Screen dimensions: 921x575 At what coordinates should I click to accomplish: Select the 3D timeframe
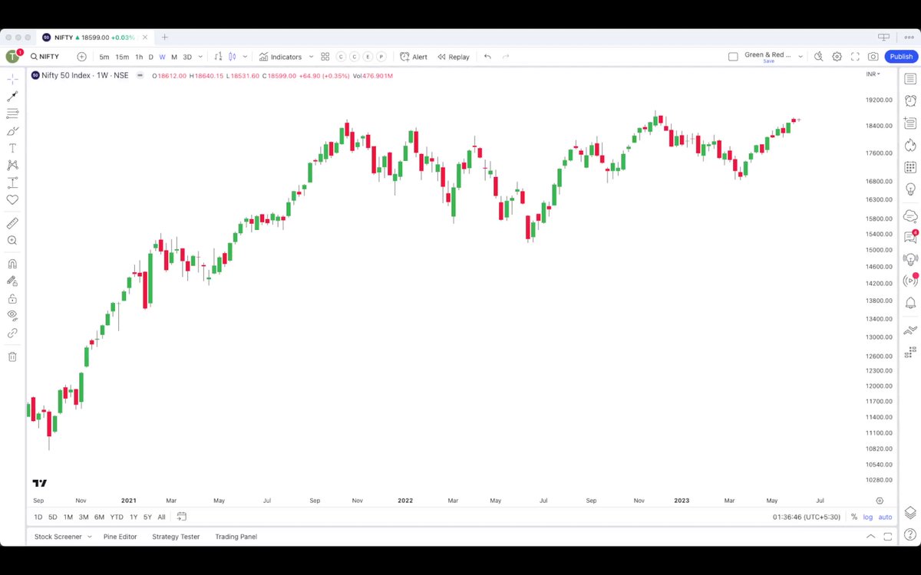pos(187,57)
